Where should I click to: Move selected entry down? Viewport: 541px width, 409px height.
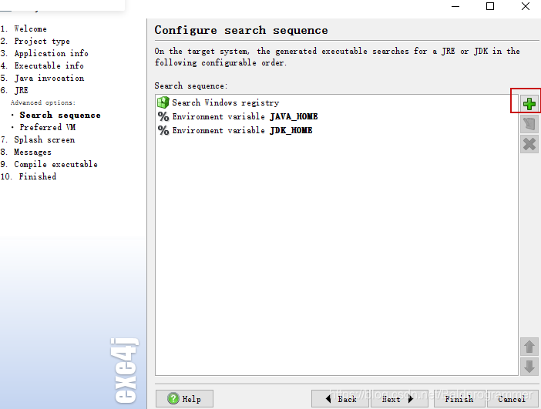click(529, 366)
